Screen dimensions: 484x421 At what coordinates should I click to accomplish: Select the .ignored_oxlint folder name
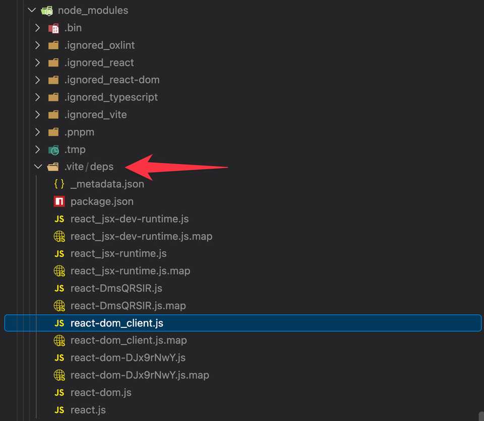pyautogui.click(x=99, y=45)
